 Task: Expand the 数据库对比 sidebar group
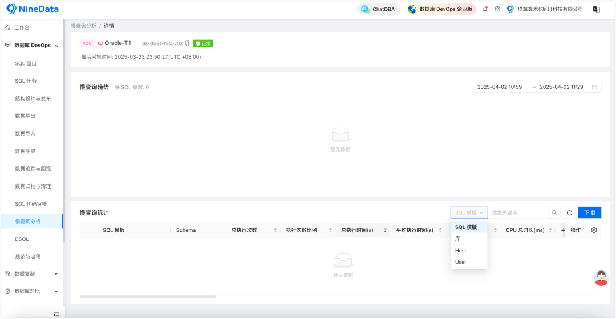coord(31,291)
